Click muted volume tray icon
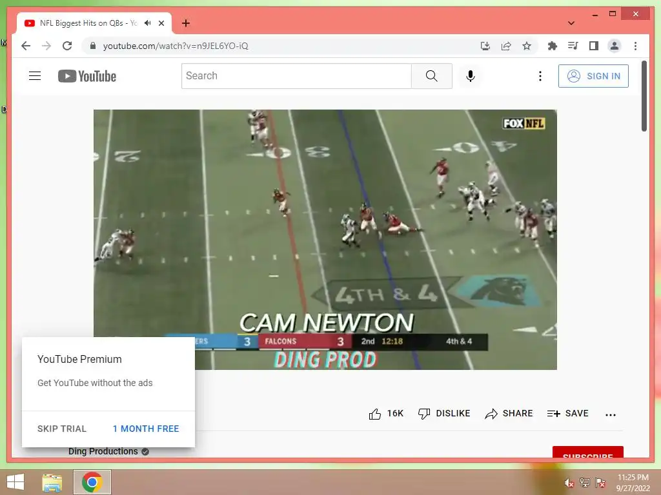Viewport: 661px width, 495px height. click(569, 483)
